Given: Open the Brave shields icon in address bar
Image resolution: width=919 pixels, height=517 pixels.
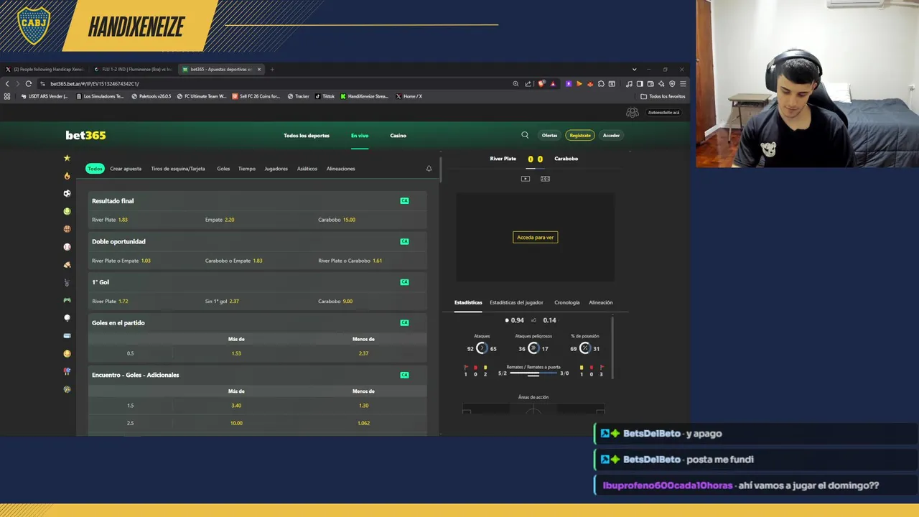Looking at the screenshot, I should tap(541, 84).
